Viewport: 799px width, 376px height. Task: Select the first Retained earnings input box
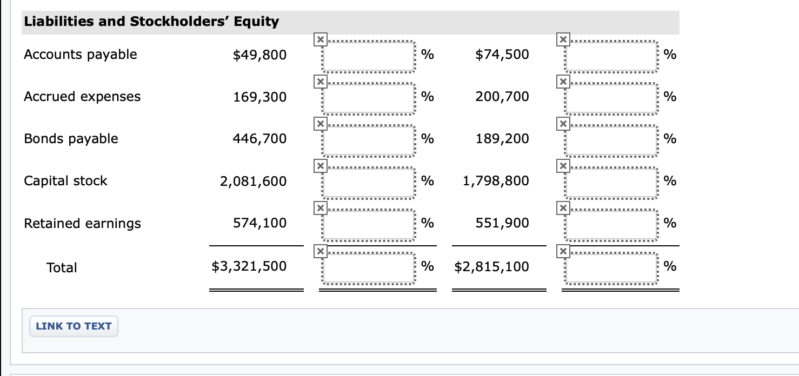click(368, 224)
